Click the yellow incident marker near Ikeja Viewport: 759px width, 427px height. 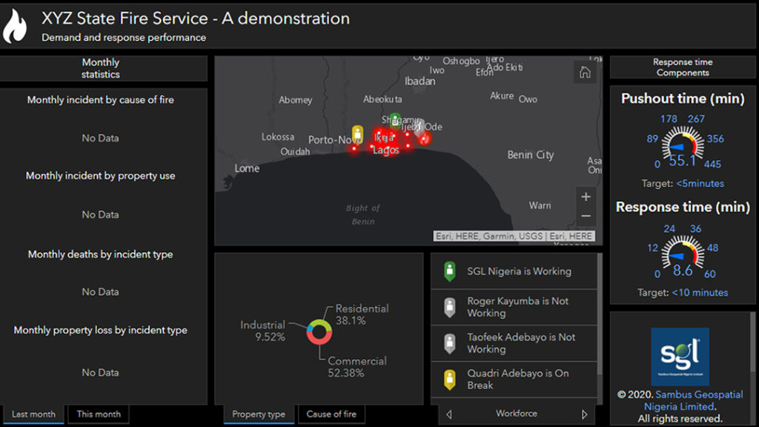(359, 130)
